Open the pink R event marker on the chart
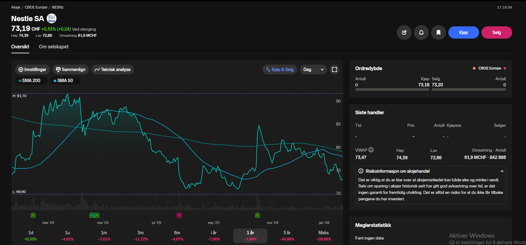The width and height of the screenshot is (526, 245). pyautogui.click(x=179, y=215)
